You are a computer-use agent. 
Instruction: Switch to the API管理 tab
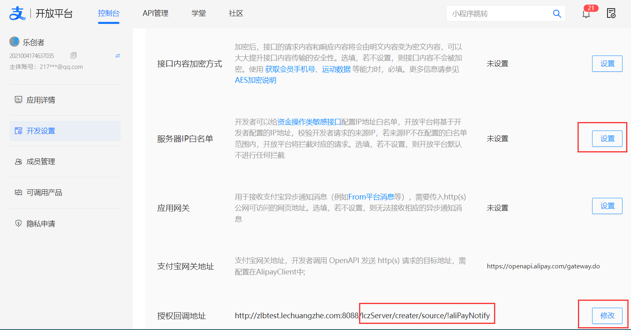[155, 13]
